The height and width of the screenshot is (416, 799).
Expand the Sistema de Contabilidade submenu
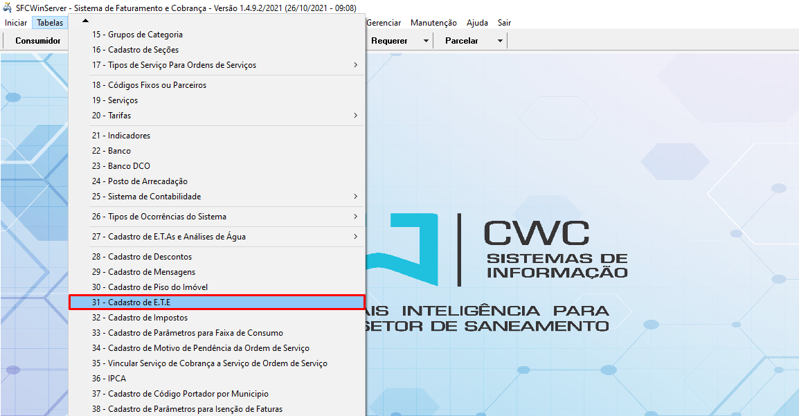(x=355, y=197)
